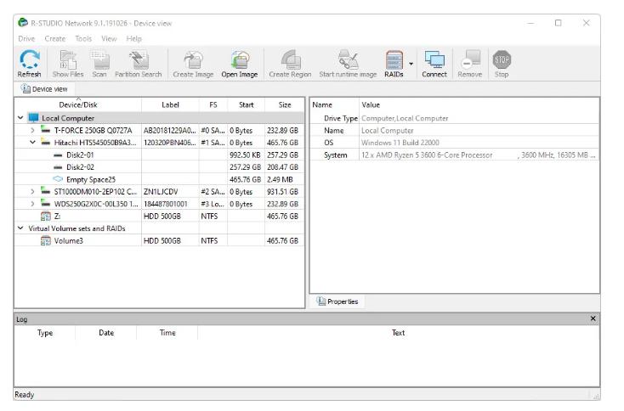
Task: Open the Tools menu
Action: [83, 38]
